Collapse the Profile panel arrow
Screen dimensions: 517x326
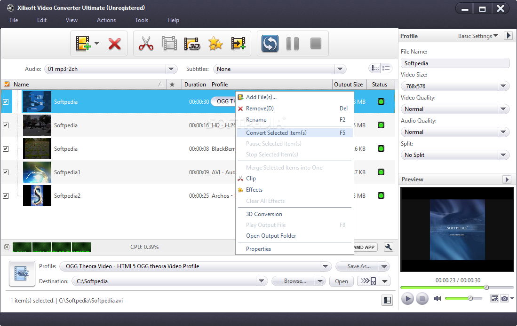pos(508,36)
